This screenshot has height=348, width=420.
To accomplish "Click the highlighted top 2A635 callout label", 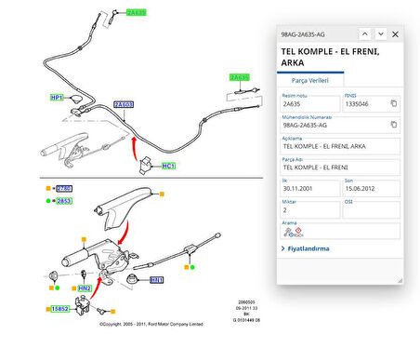I will (137, 13).
